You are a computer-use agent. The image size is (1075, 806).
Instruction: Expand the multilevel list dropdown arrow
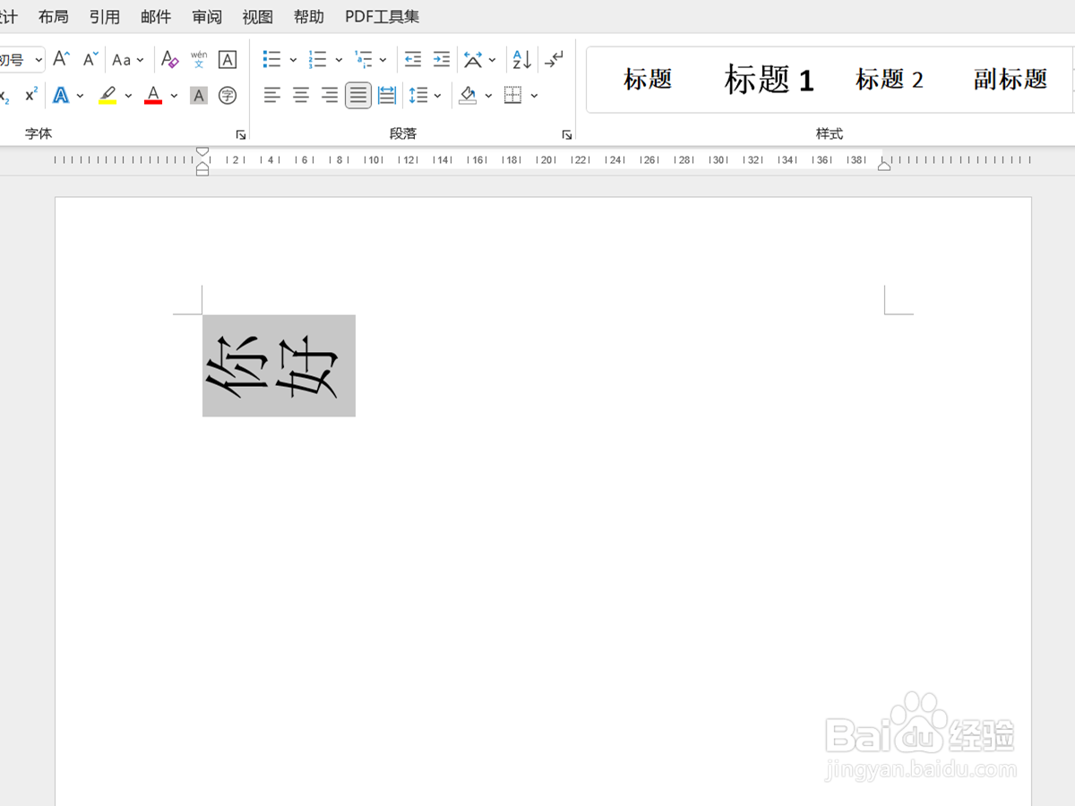pos(383,60)
